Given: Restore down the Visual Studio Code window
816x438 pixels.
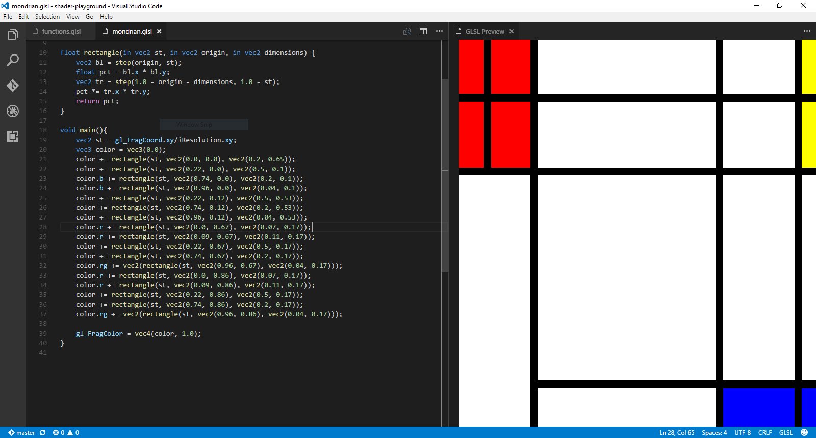Looking at the screenshot, I should 780,6.
